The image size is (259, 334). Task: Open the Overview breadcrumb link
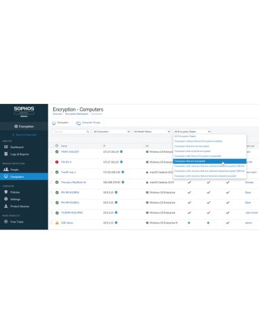point(57,114)
